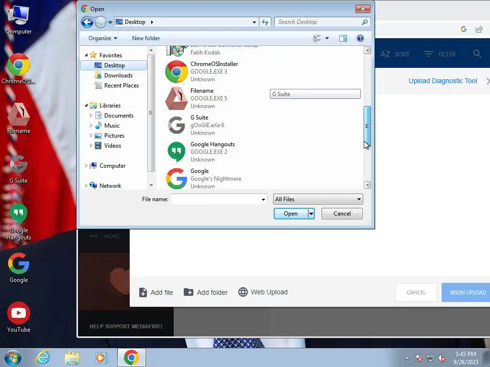Click file list scrollbar up arrow
This screenshot has height=367, width=490.
pyautogui.click(x=367, y=50)
